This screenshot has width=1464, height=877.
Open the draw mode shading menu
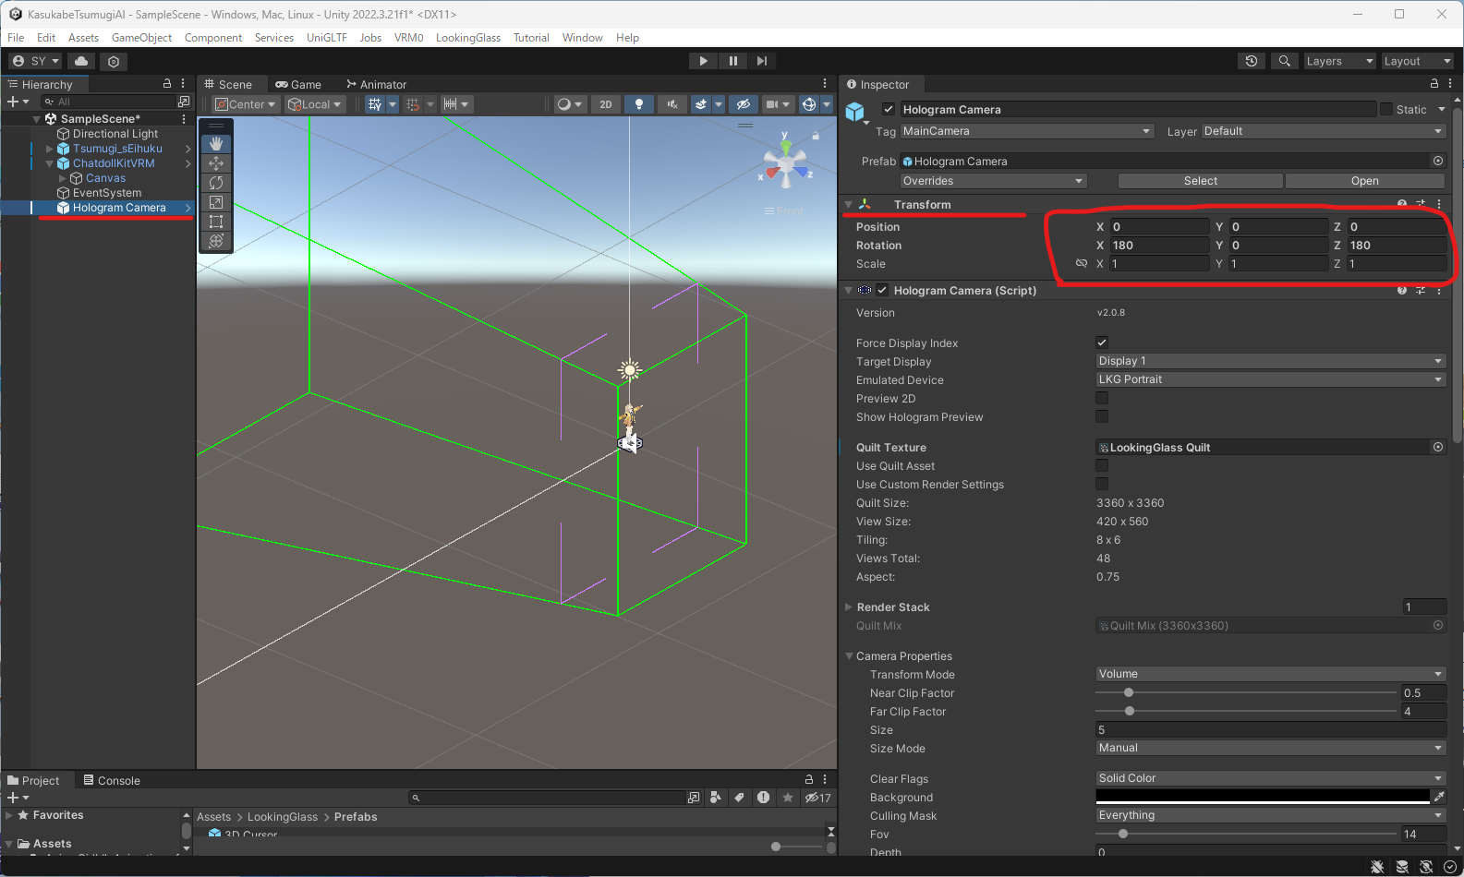(x=569, y=104)
